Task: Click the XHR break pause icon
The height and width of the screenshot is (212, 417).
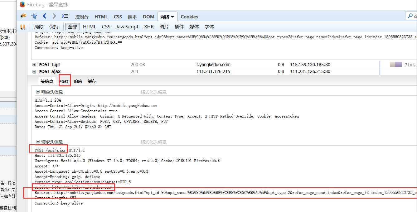Action: (x=23, y=27)
